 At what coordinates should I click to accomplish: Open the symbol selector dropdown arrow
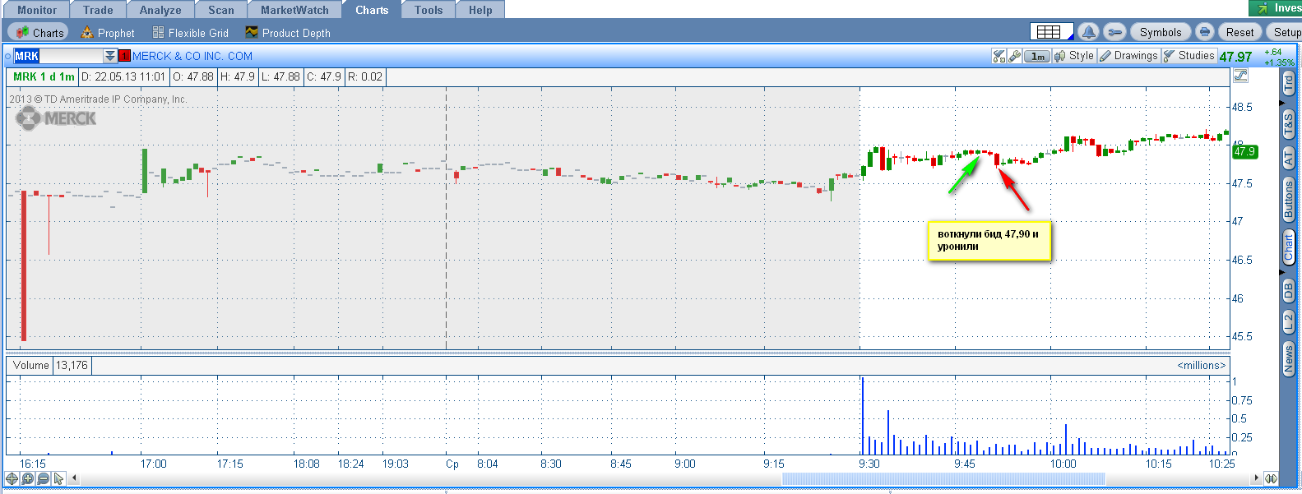point(110,56)
